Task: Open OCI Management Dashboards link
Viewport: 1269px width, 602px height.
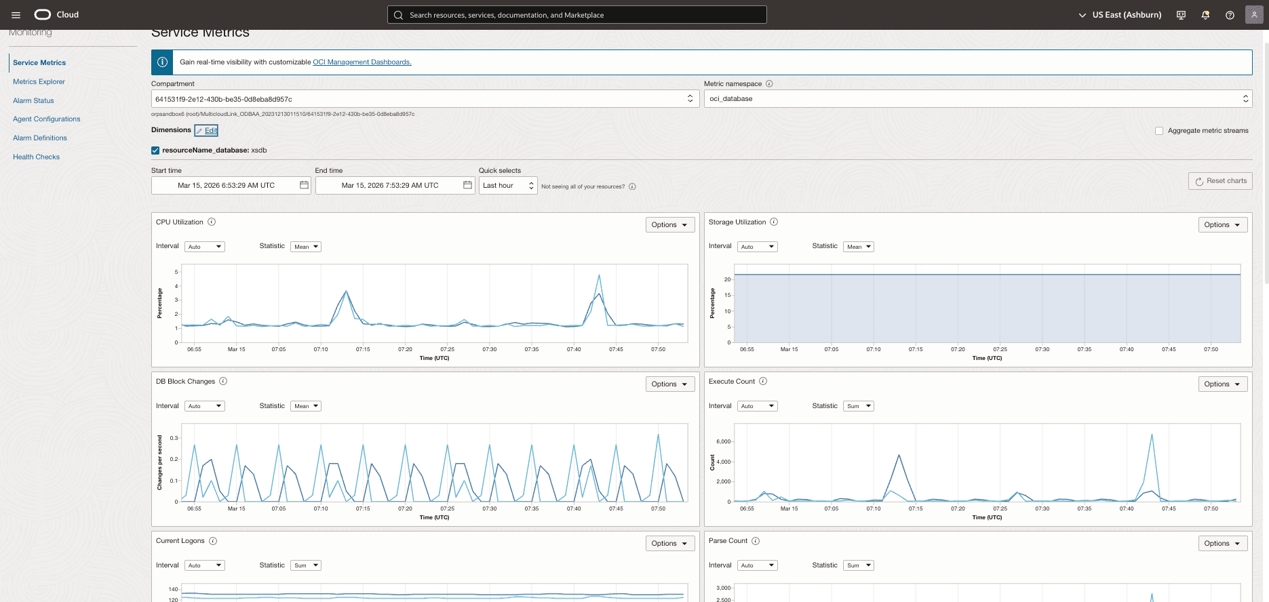Action: click(362, 62)
